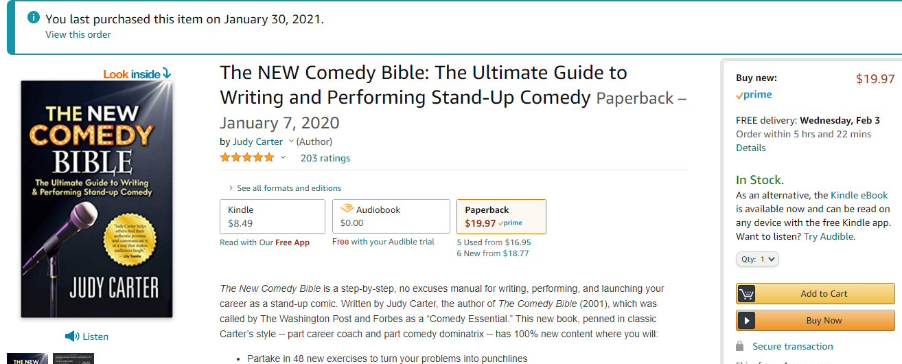The width and height of the screenshot is (902, 364).
Task: Open the View this order link
Action: 78,34
